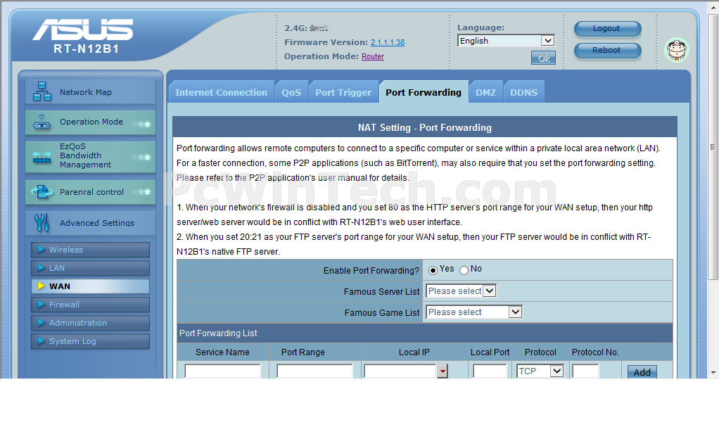Click the Reboot button
This screenshot has width=719, height=427.
coord(607,50)
